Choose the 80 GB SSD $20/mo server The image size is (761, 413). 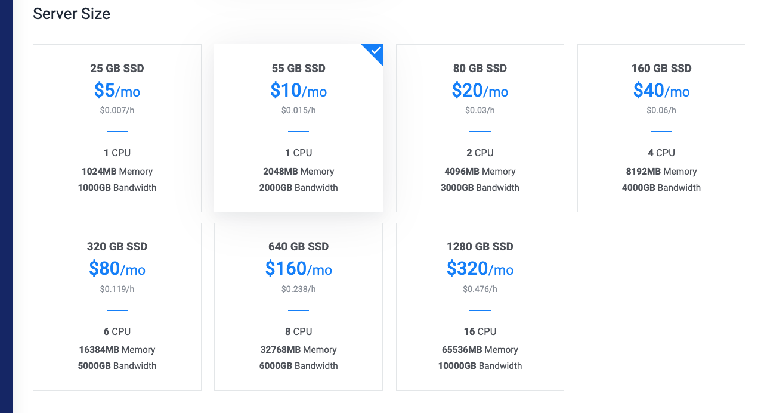(x=480, y=128)
